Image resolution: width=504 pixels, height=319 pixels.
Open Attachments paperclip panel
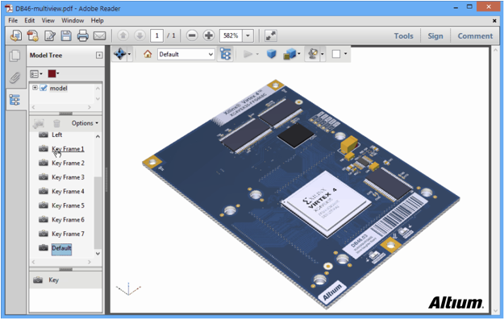(15, 78)
